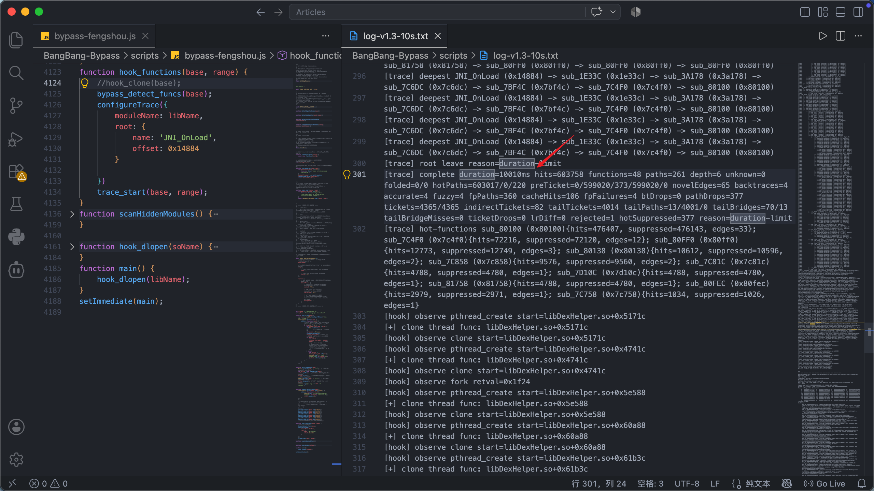Screen dimensions: 874x491
Task: Open the Testing flask icon
Action: [16, 204]
